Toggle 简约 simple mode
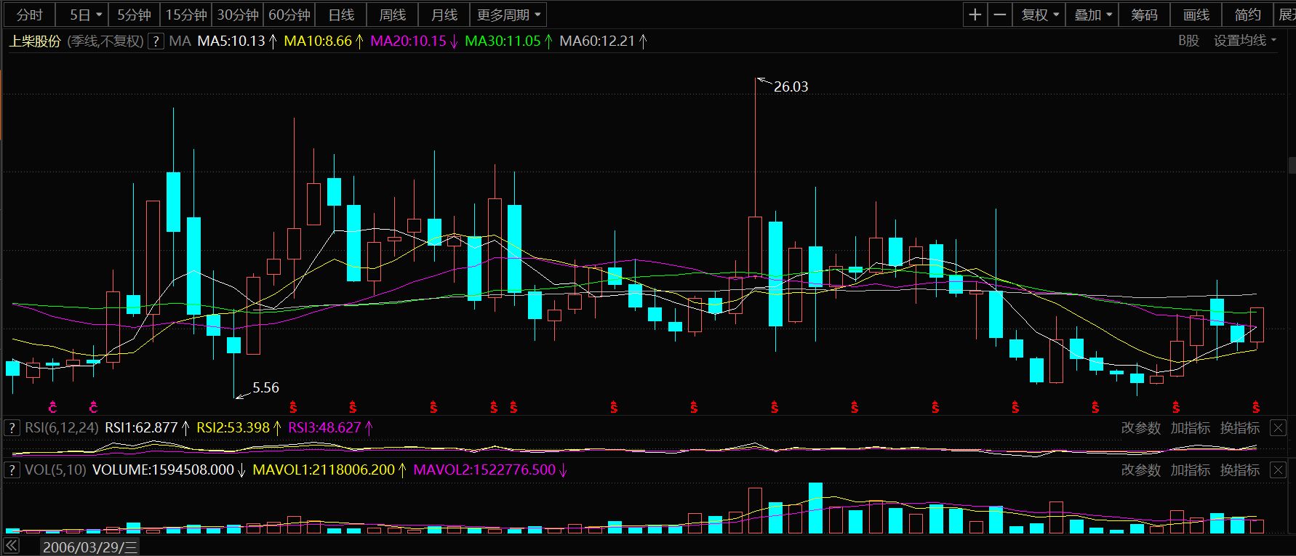The height and width of the screenshot is (556, 1296). click(1247, 15)
